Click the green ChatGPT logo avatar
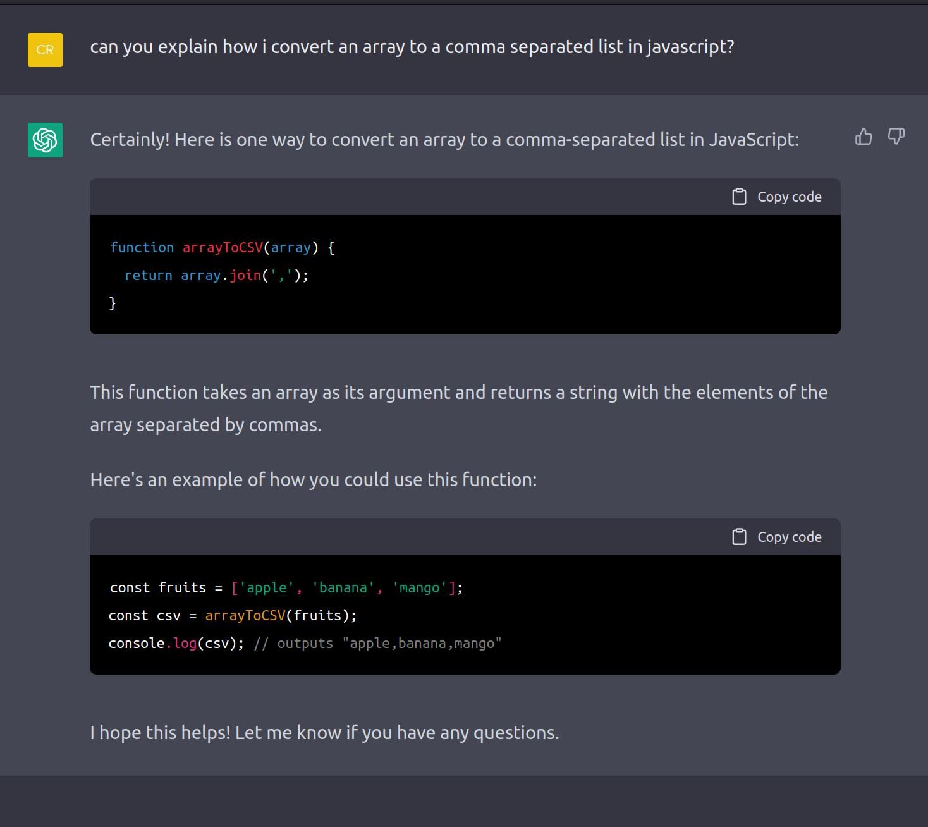 [45, 140]
